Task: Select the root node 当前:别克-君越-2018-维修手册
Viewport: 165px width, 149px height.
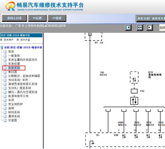Action: click(x=23, y=47)
